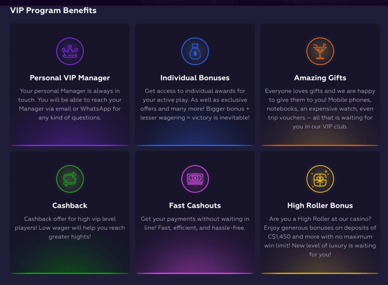Image resolution: width=388 pixels, height=285 pixels.
Task: Click the yellow gift box icon
Action: pyautogui.click(x=320, y=179)
